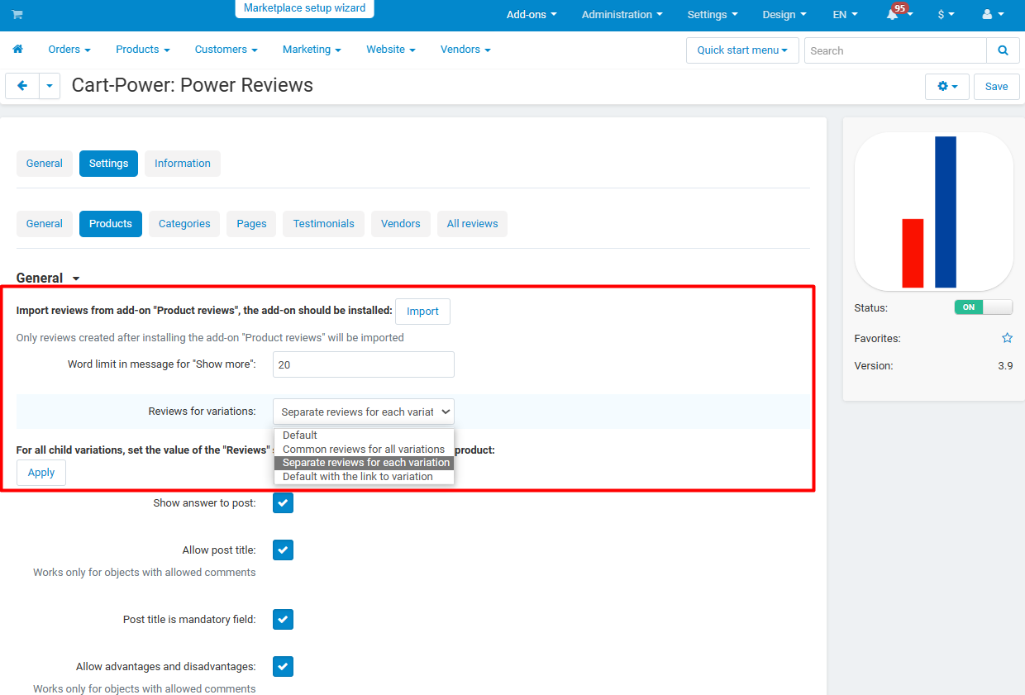Open the currency $ selector

[x=946, y=15]
